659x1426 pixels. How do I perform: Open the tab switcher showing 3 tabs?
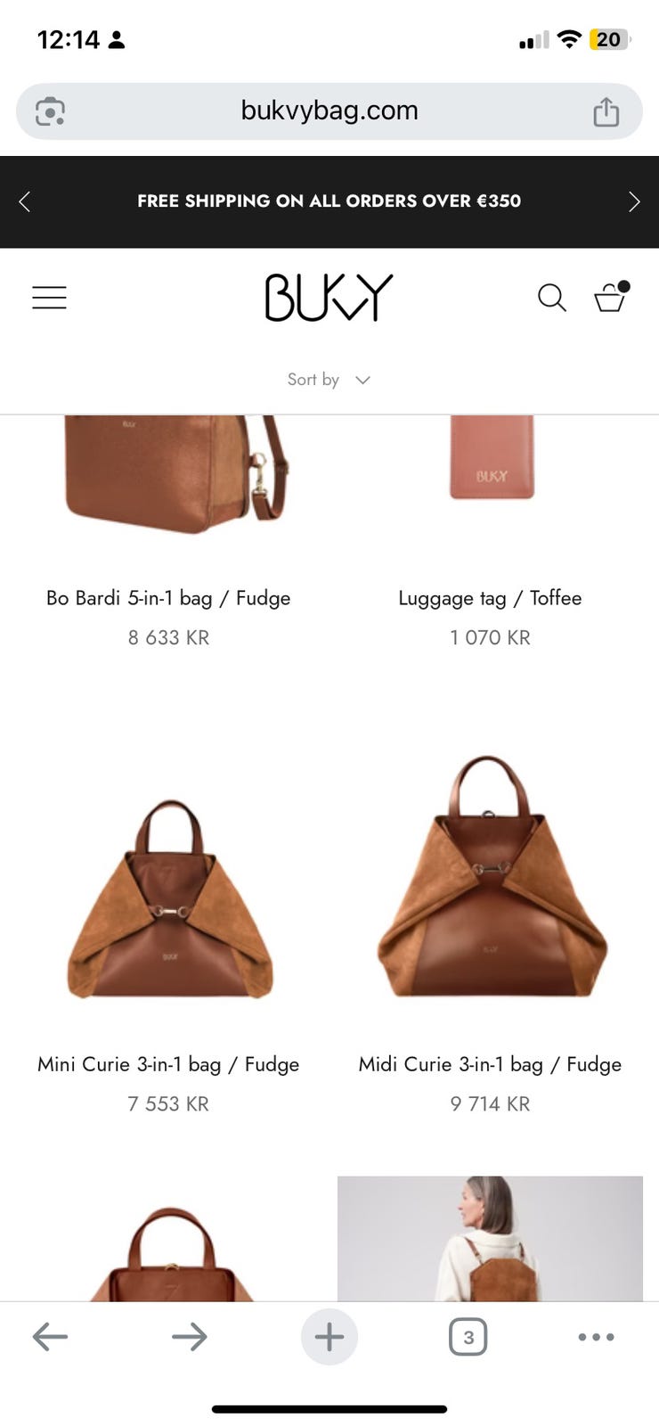pyautogui.click(x=468, y=1337)
